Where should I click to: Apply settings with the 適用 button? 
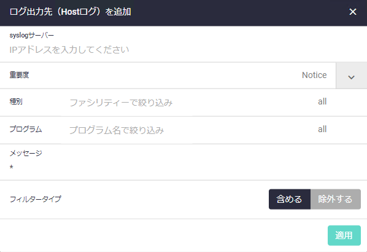344,235
